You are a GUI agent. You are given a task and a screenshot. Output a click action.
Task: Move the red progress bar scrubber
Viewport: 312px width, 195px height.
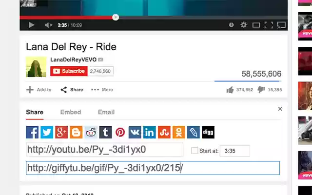click(x=116, y=18)
